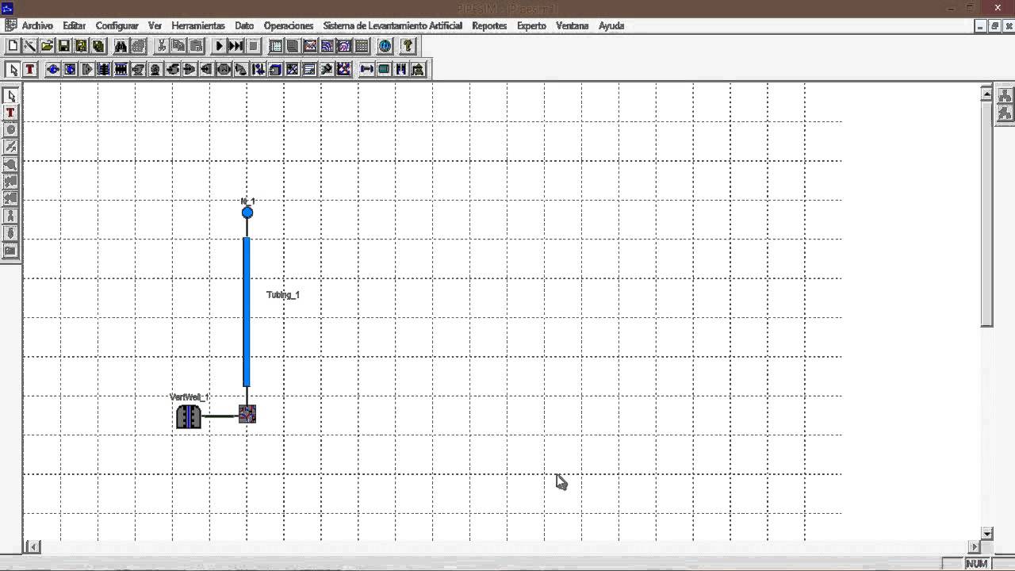The image size is (1015, 571).
Task: Open the Herramientas menu
Action: coord(198,26)
